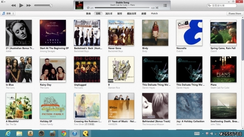Click the search magnifier dropdown icon

(x=209, y=5)
